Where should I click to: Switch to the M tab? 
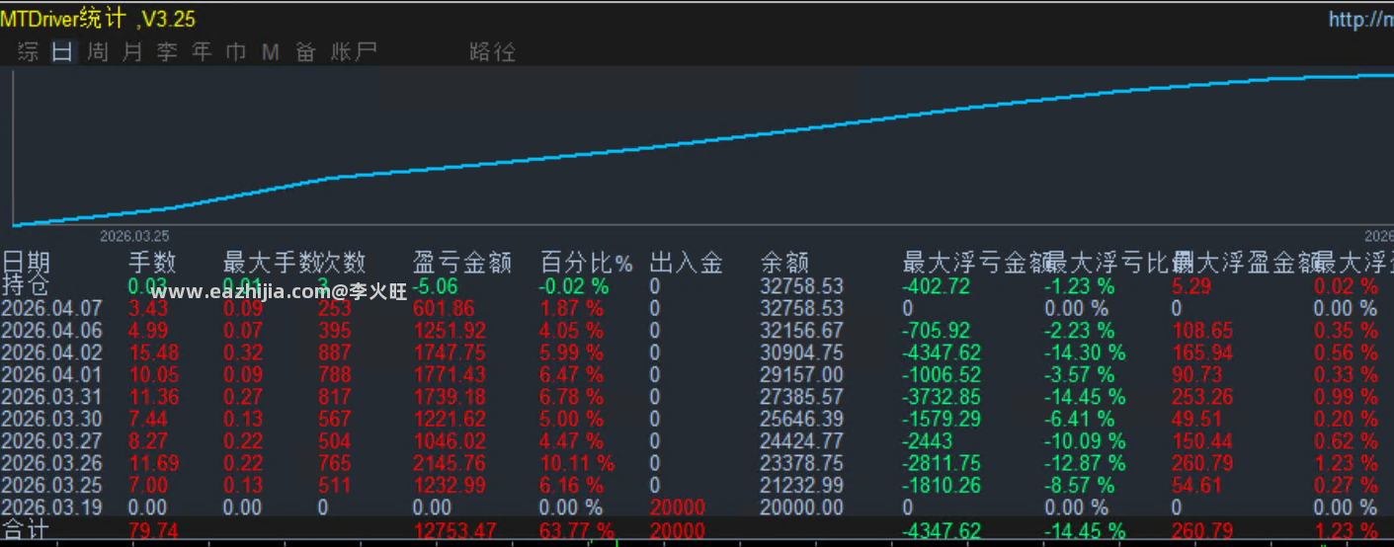point(271,52)
